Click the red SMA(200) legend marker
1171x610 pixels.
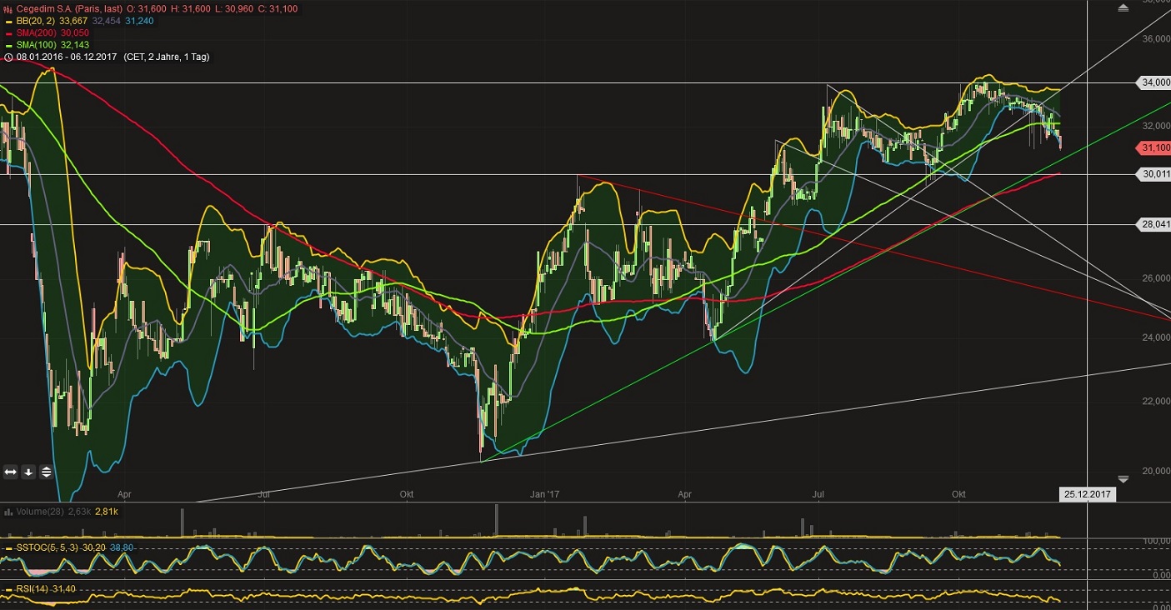point(8,33)
